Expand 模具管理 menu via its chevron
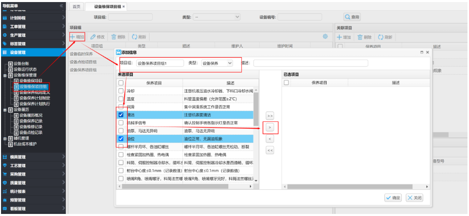469x216 pixels. point(63,157)
